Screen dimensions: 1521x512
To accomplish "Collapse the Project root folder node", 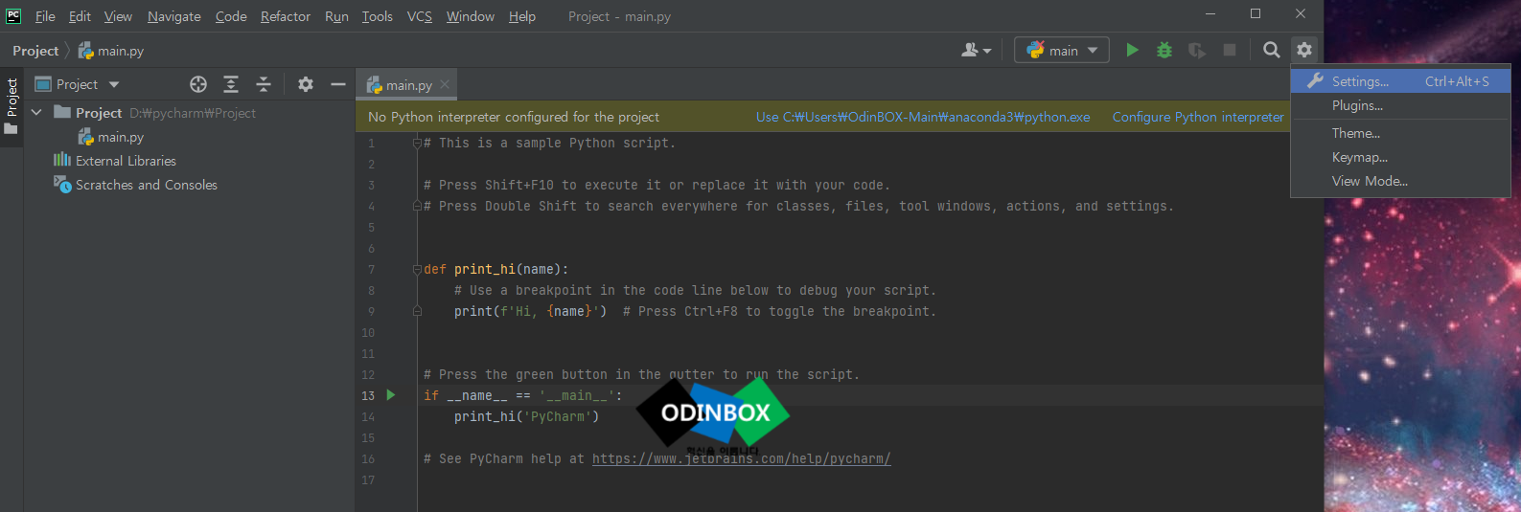I will pos(36,113).
